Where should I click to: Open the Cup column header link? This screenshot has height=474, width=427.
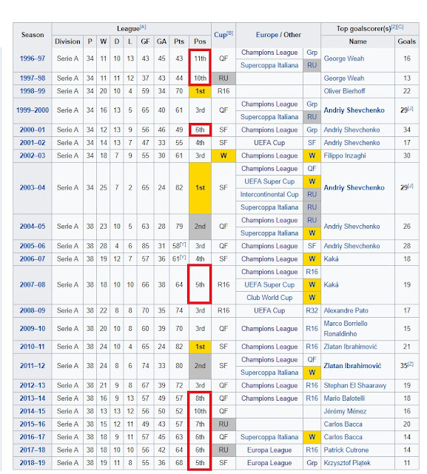(x=221, y=35)
